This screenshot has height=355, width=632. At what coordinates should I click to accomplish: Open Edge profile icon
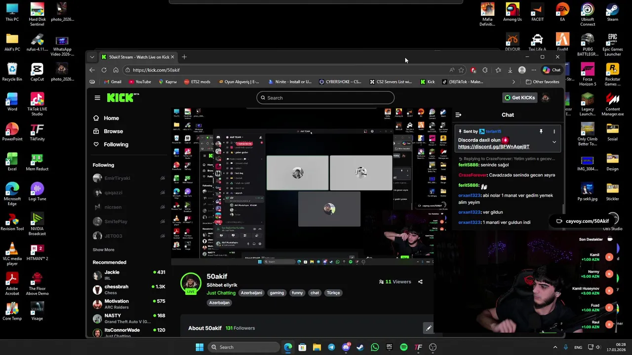522,70
